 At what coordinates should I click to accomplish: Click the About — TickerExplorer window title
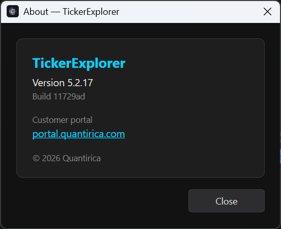pyautogui.click(x=71, y=12)
